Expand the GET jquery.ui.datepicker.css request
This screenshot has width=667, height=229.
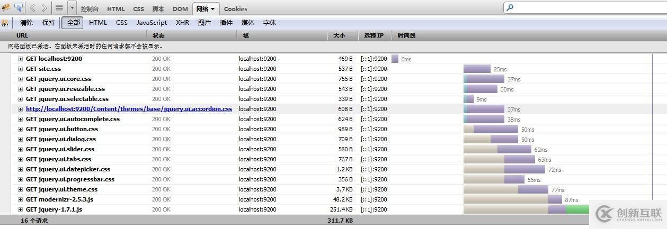21,169
